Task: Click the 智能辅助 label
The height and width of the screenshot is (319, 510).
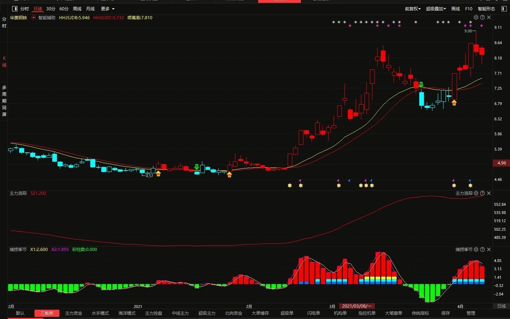Action: [x=47, y=17]
